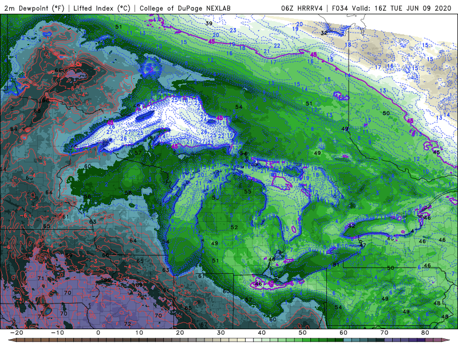Click the '72' dewpoint value near bottom
The image size is (458, 343).
click(127, 324)
